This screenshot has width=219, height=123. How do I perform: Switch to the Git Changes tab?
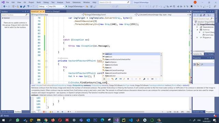pyautogui.click(x=209, y=54)
